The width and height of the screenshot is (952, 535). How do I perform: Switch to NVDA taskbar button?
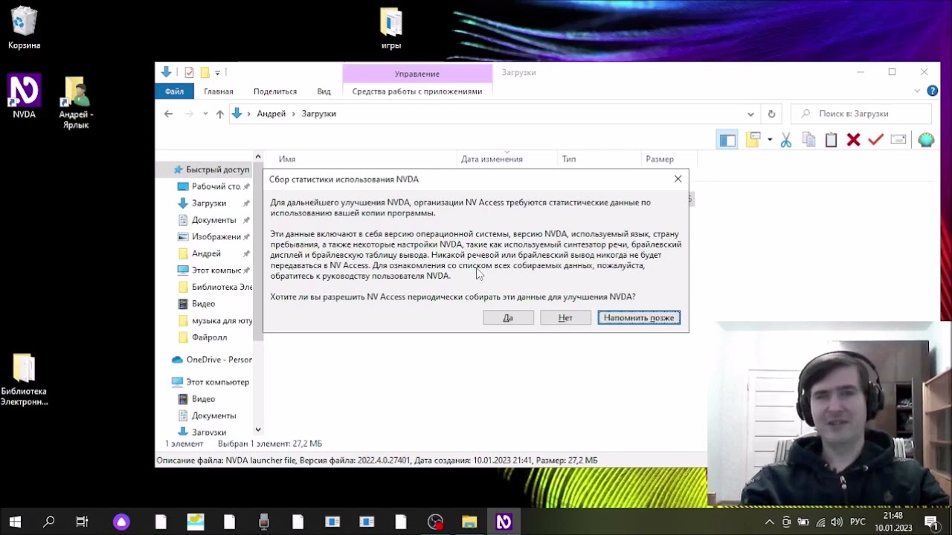tap(504, 522)
